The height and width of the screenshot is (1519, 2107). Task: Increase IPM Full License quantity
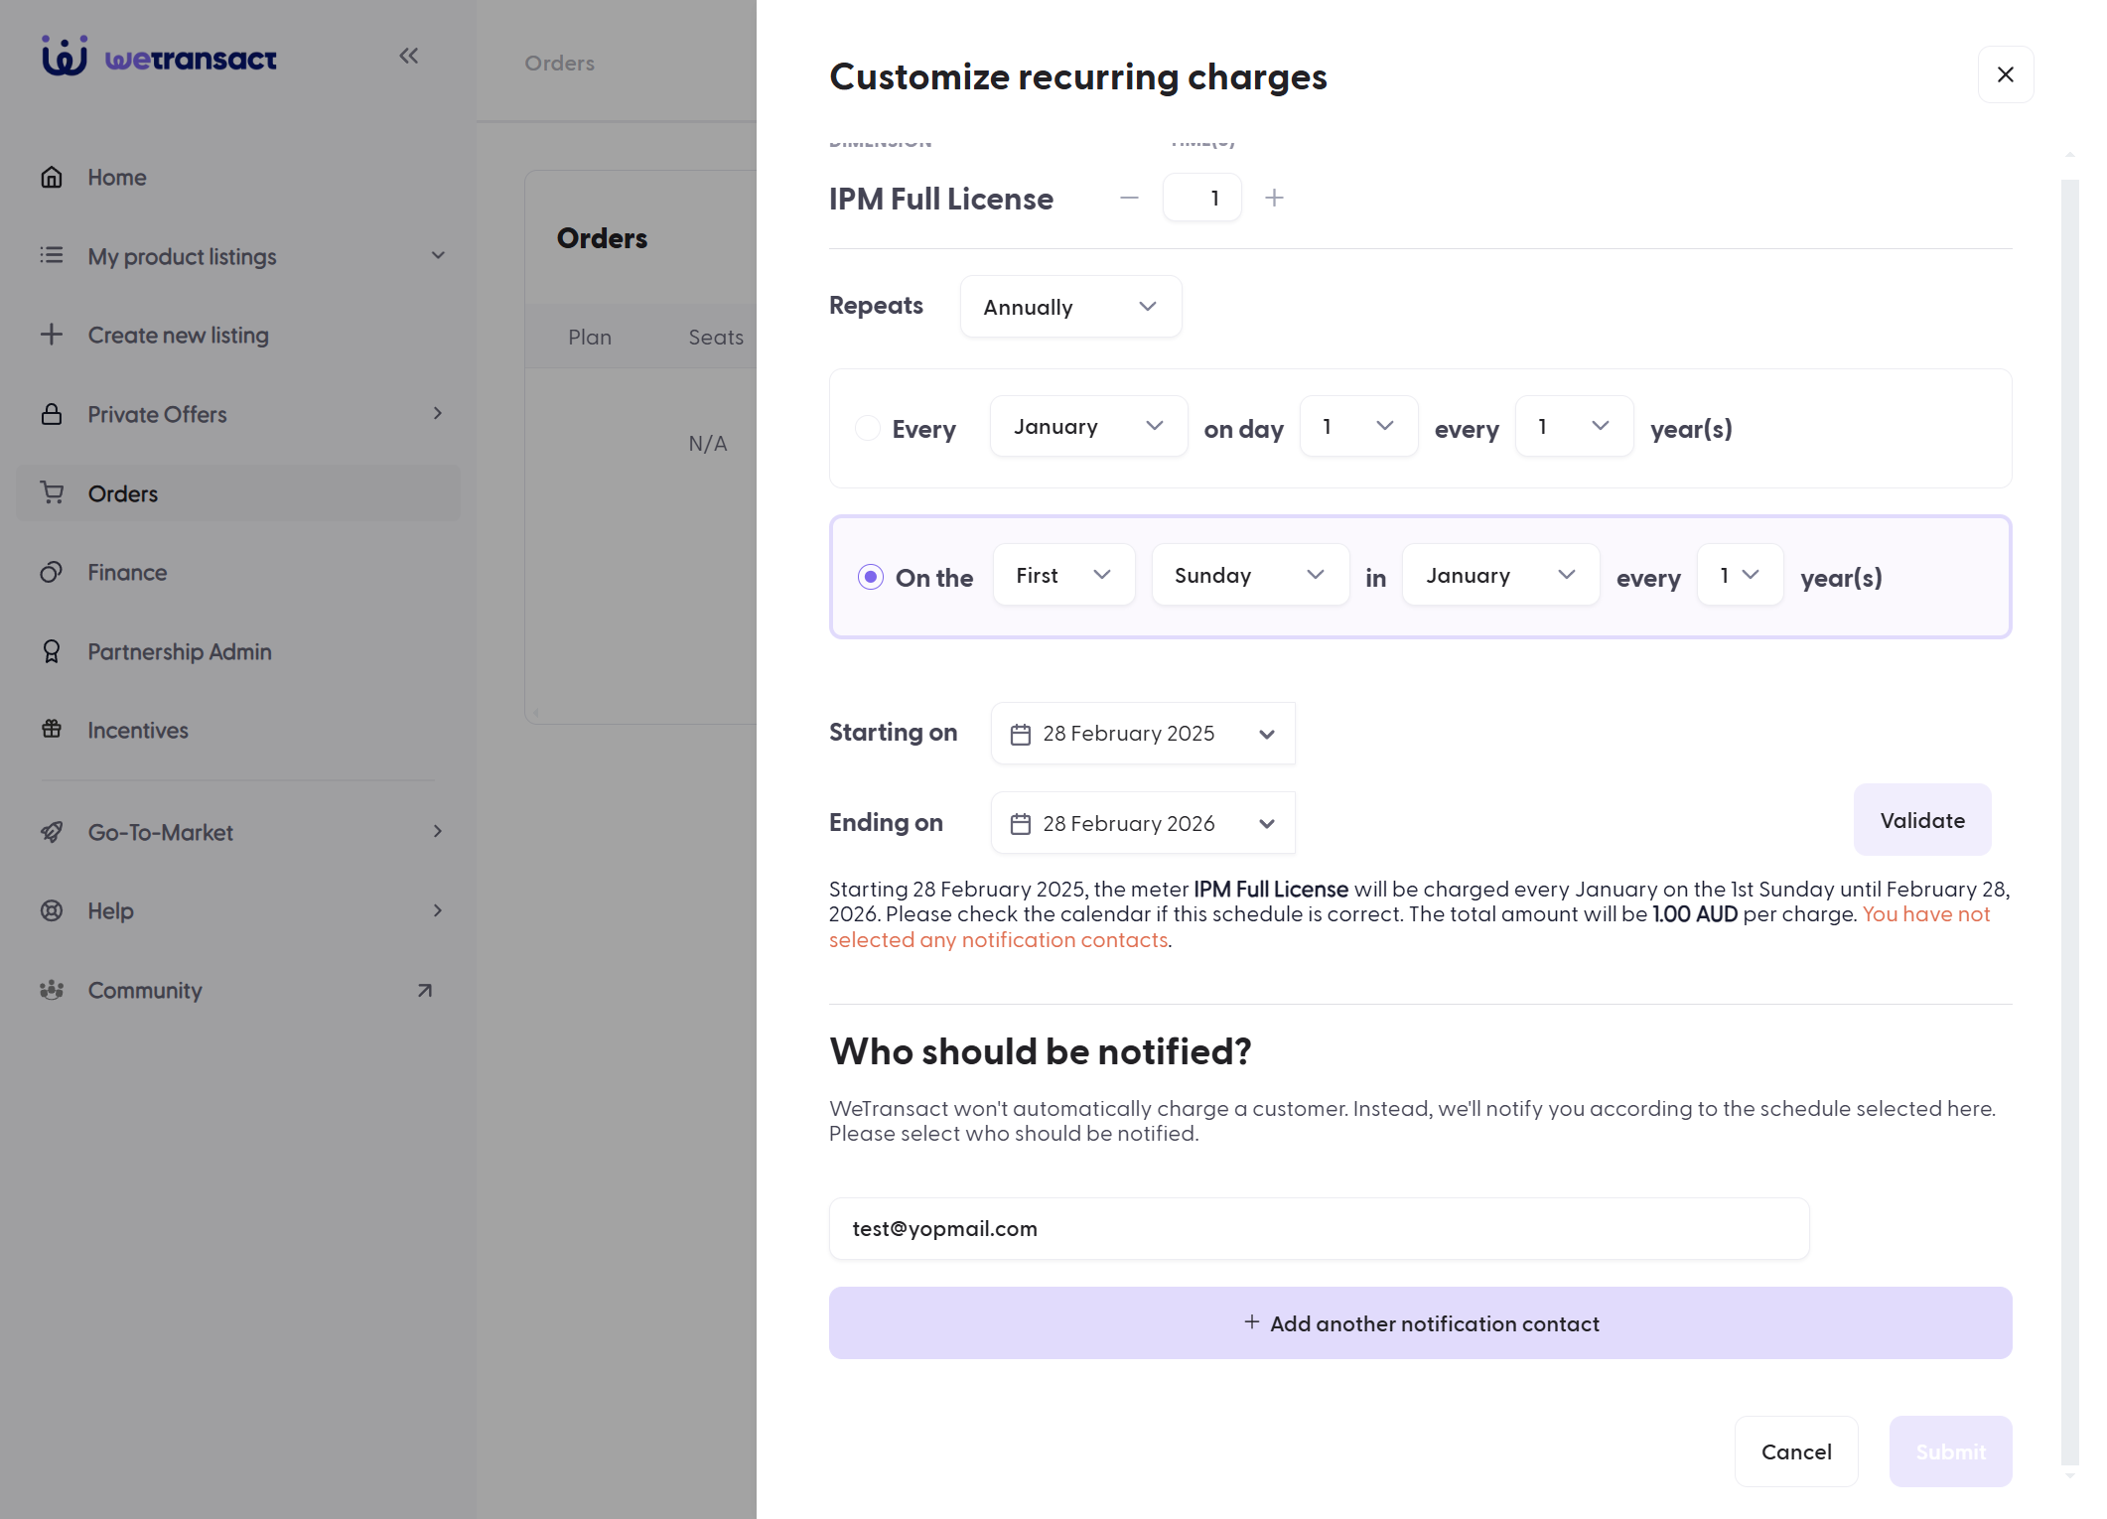coord(1275,198)
